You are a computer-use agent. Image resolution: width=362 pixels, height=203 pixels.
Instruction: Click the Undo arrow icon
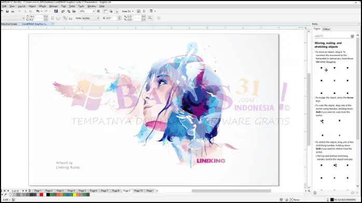point(38,11)
